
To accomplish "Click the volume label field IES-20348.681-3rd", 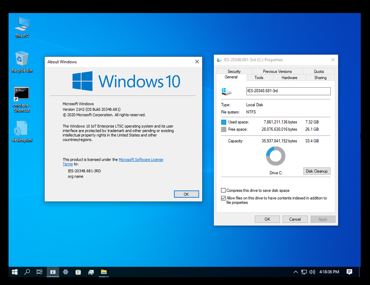I will 288,91.
